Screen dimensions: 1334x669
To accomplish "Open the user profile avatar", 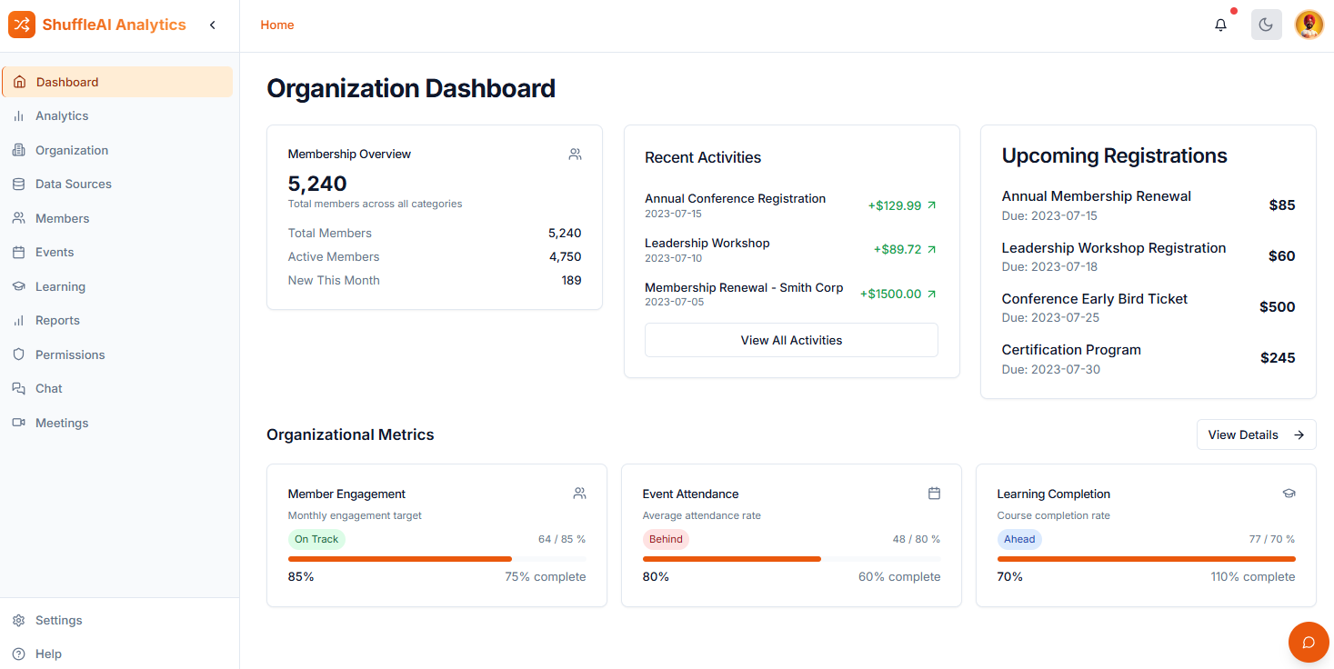I will click(1308, 25).
